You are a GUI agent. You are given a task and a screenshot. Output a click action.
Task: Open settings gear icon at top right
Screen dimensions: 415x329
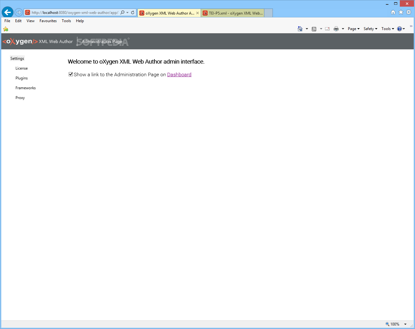(409, 12)
